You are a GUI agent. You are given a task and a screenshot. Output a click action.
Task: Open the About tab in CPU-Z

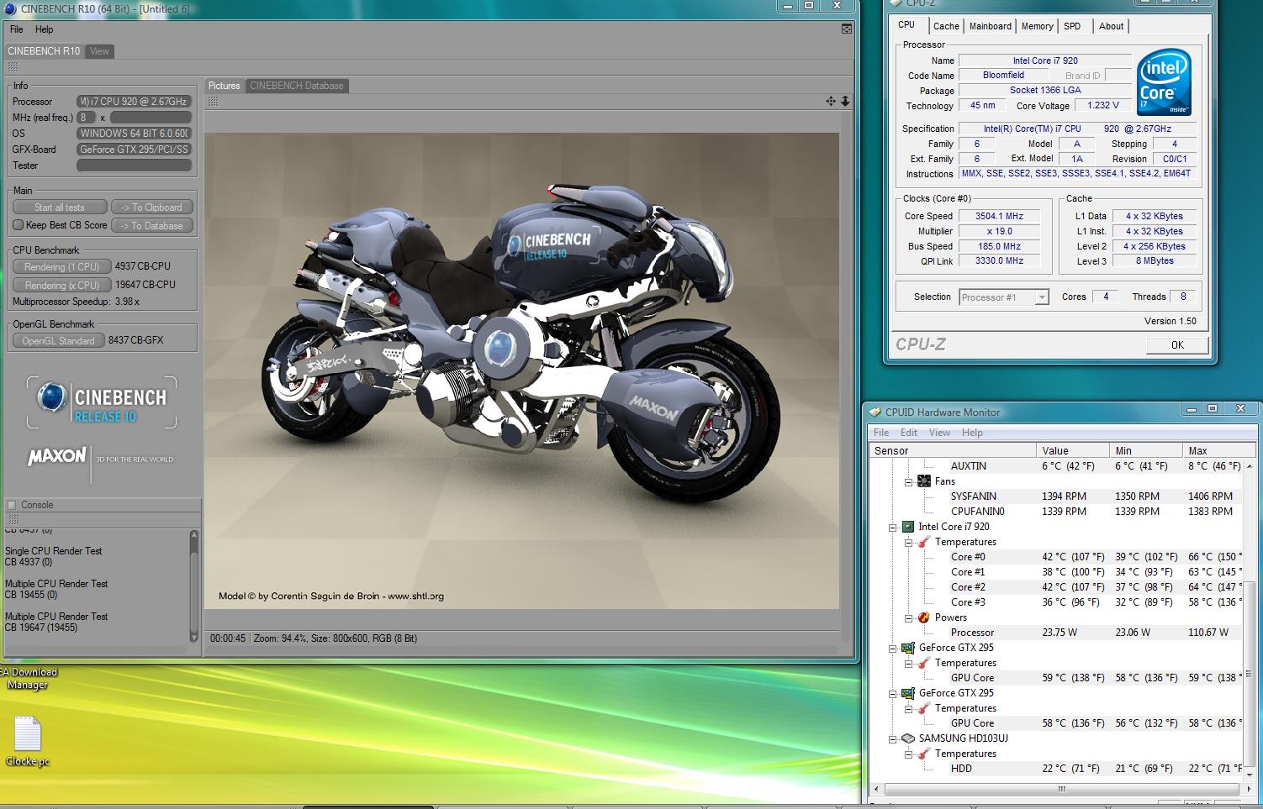1111,26
